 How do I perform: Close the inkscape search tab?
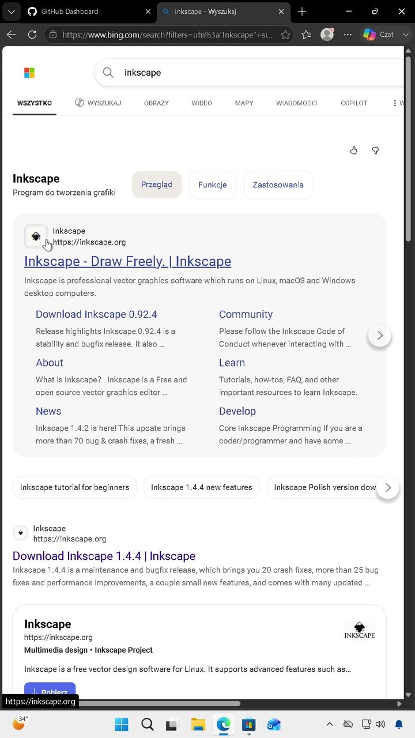281,12
